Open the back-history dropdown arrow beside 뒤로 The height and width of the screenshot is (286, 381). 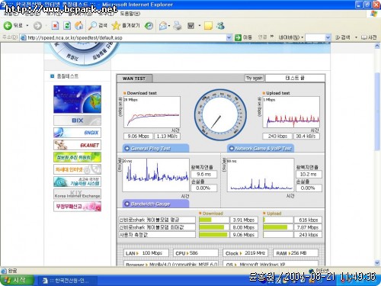(x=27, y=26)
